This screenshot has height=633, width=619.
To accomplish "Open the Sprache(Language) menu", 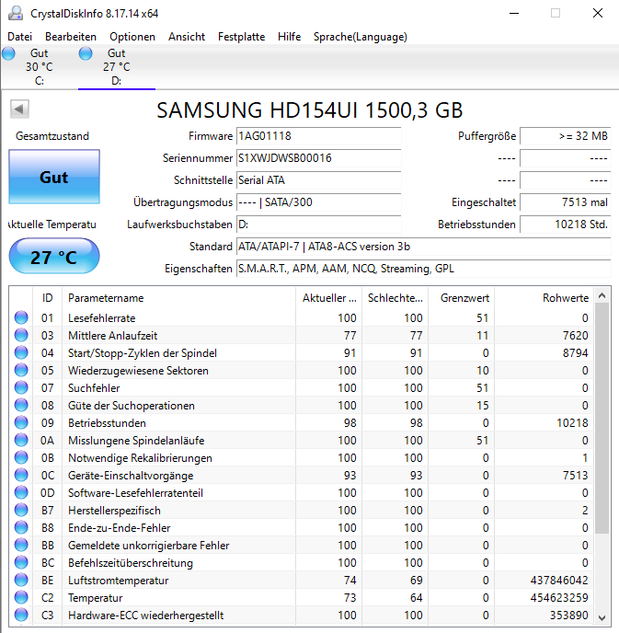I will (361, 37).
